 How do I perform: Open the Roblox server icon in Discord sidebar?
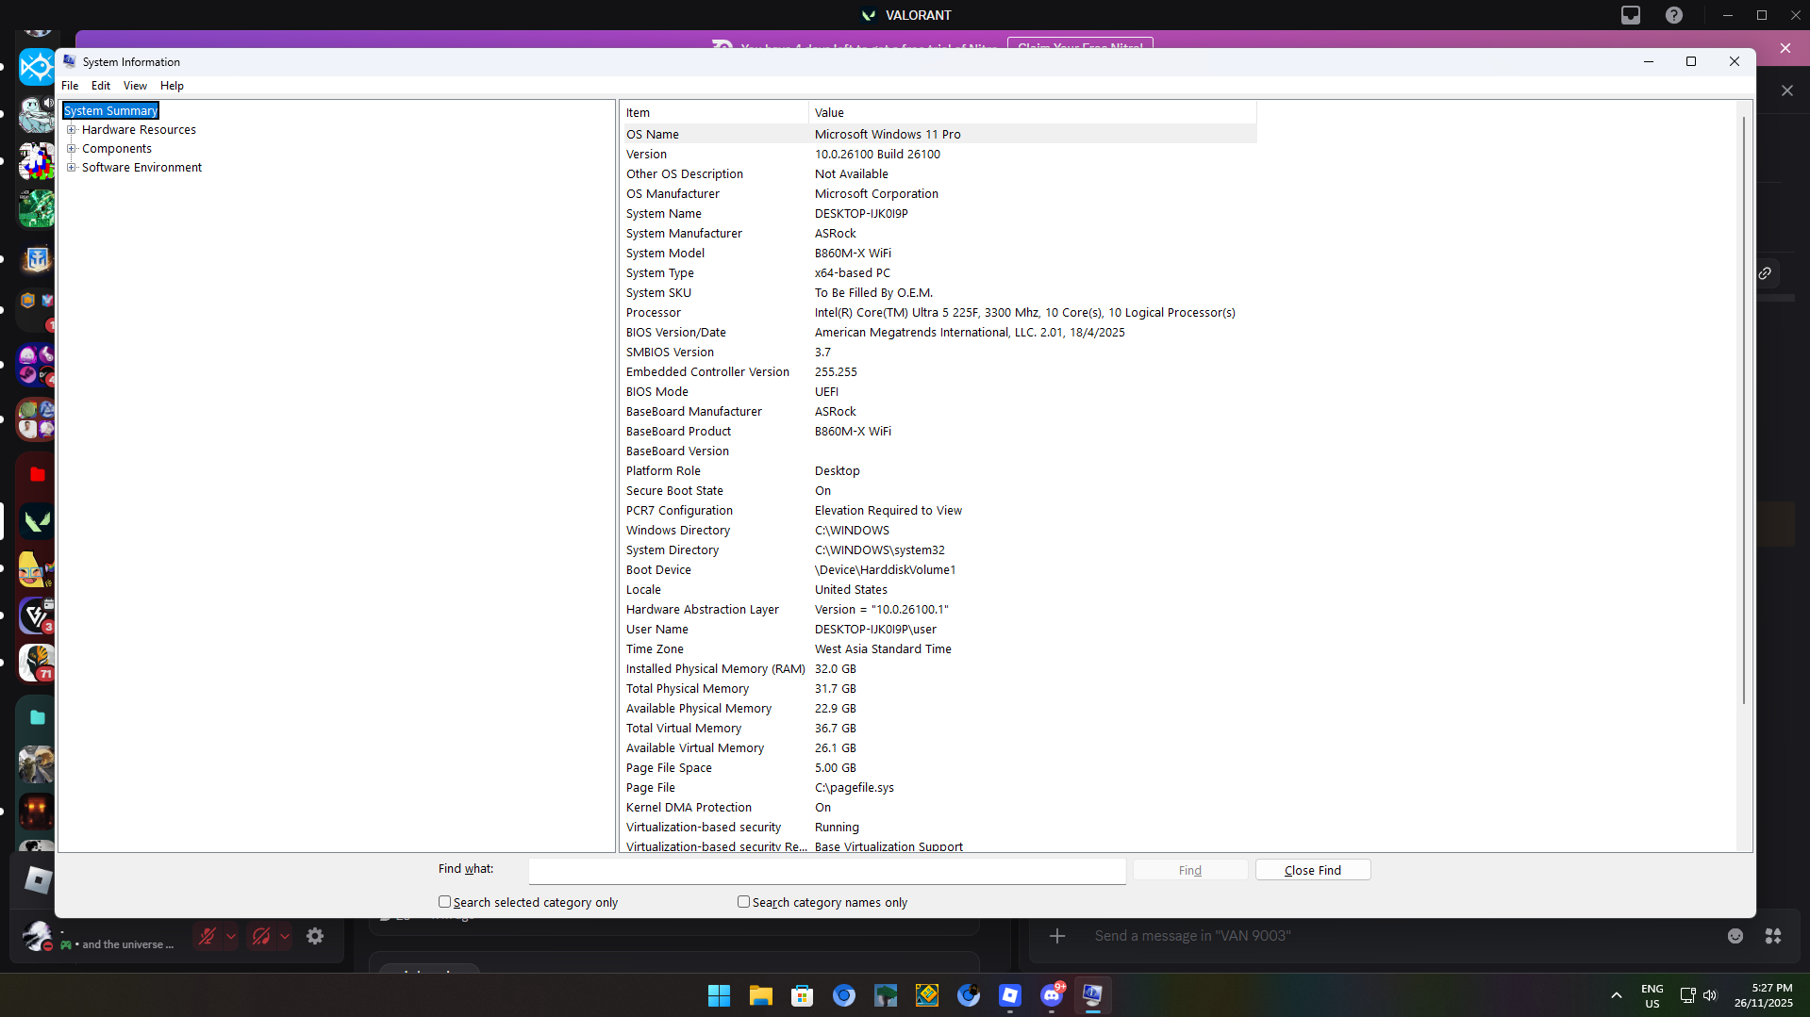tap(38, 880)
